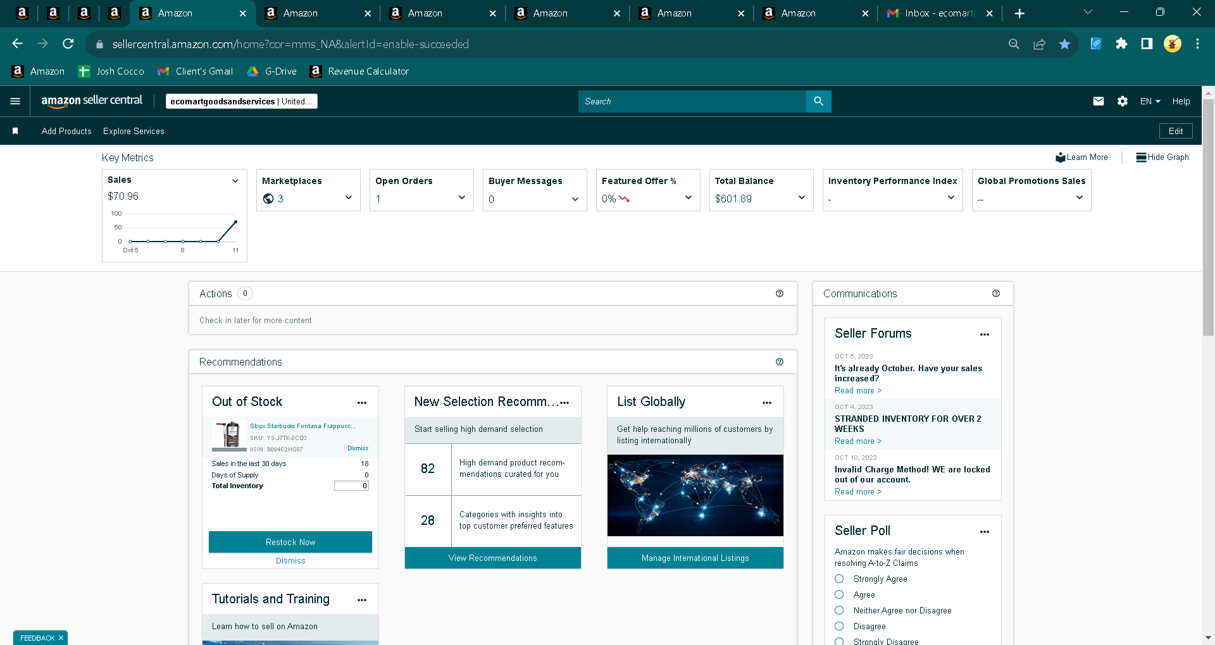Click the Chrome profile avatar
The image size is (1215, 645).
point(1173,44)
